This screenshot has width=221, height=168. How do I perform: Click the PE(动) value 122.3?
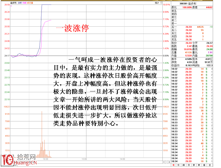tap(209, 65)
